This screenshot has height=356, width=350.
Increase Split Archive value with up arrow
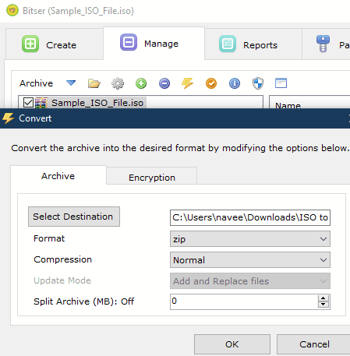tap(323, 298)
